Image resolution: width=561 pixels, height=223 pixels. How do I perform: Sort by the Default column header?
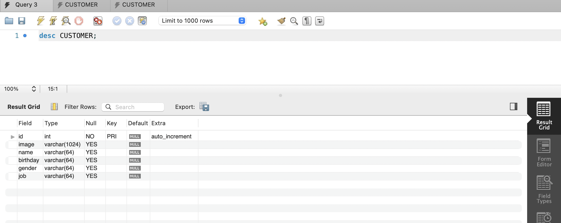(x=138, y=123)
